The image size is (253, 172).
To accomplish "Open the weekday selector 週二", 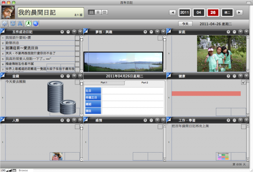I will [227, 12].
